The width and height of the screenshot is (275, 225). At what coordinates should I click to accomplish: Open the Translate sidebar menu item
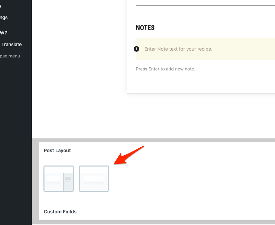coord(12,44)
